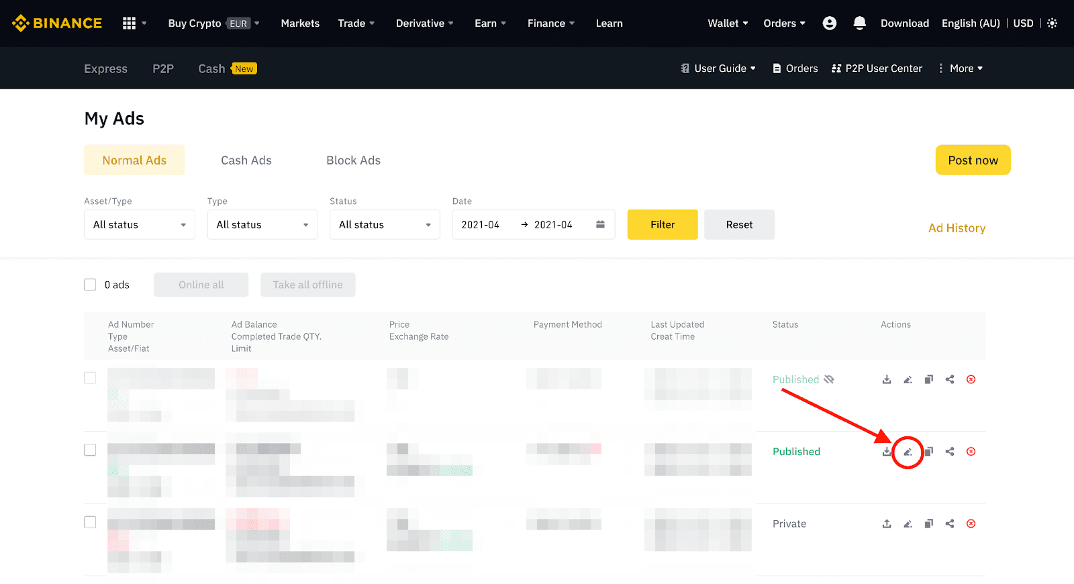Share the second-row Published ad
This screenshot has height=584, width=1074.
(x=950, y=452)
